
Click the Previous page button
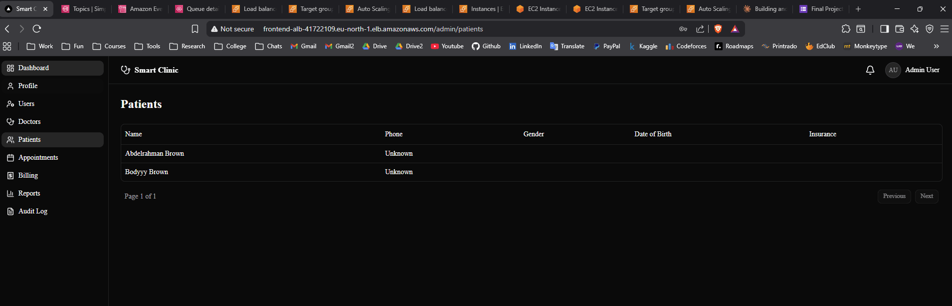tap(894, 196)
